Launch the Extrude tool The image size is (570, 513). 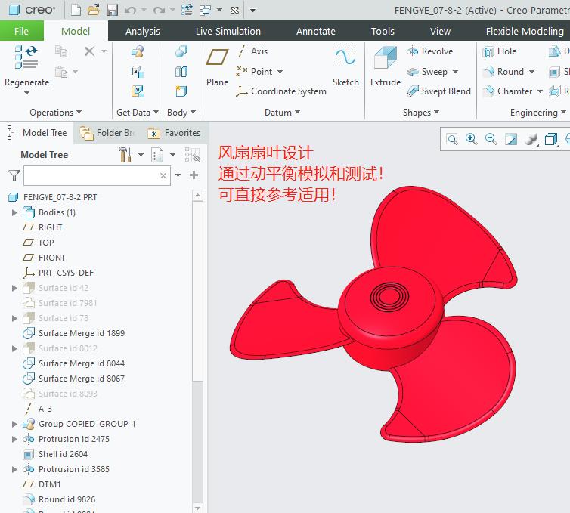(386, 67)
